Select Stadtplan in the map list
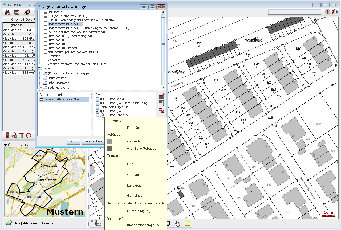The height and width of the screenshot is (230, 341). pos(54,56)
